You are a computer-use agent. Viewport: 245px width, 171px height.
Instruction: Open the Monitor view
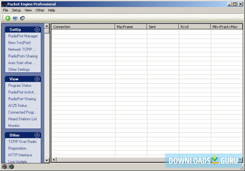[14, 126]
